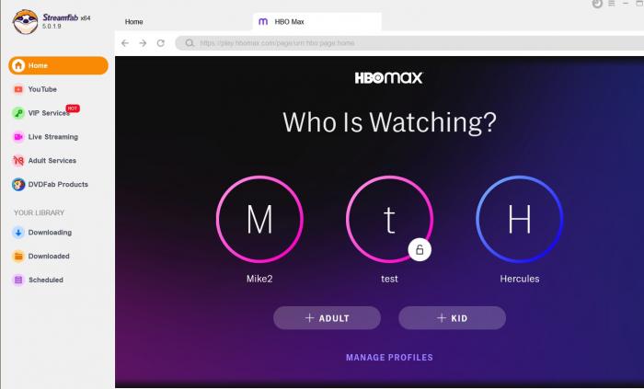Click the browser back arrow
The height and width of the screenshot is (389, 644).
[x=125, y=43]
